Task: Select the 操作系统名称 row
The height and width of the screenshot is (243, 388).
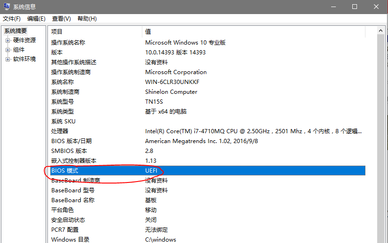Action: 208,43
